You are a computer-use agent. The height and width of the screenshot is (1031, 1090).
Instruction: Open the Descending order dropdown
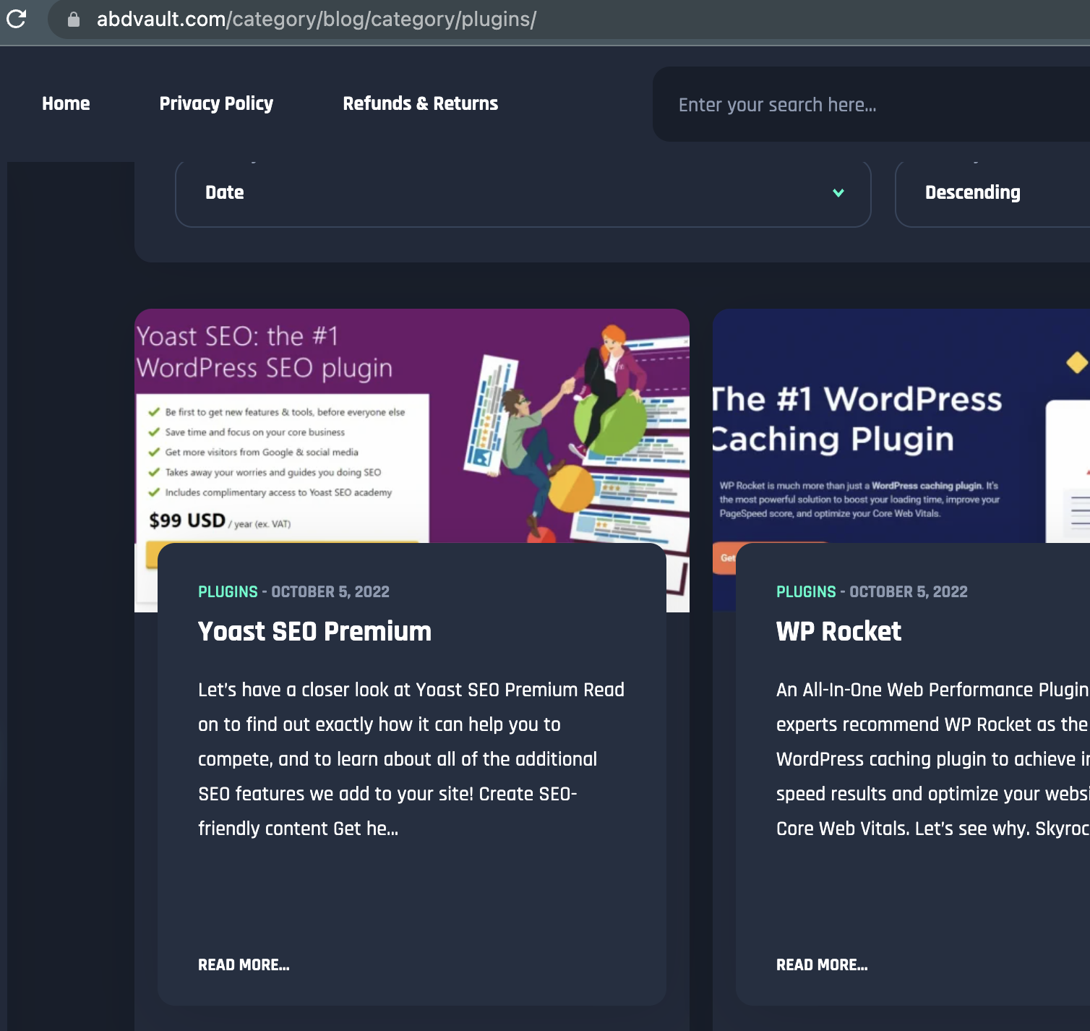point(992,192)
